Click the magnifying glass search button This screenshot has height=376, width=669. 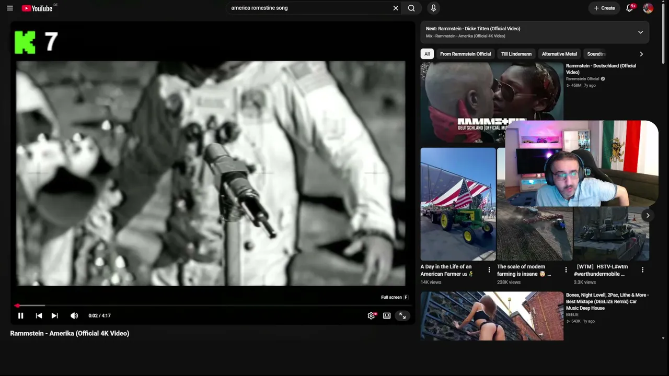[411, 8]
